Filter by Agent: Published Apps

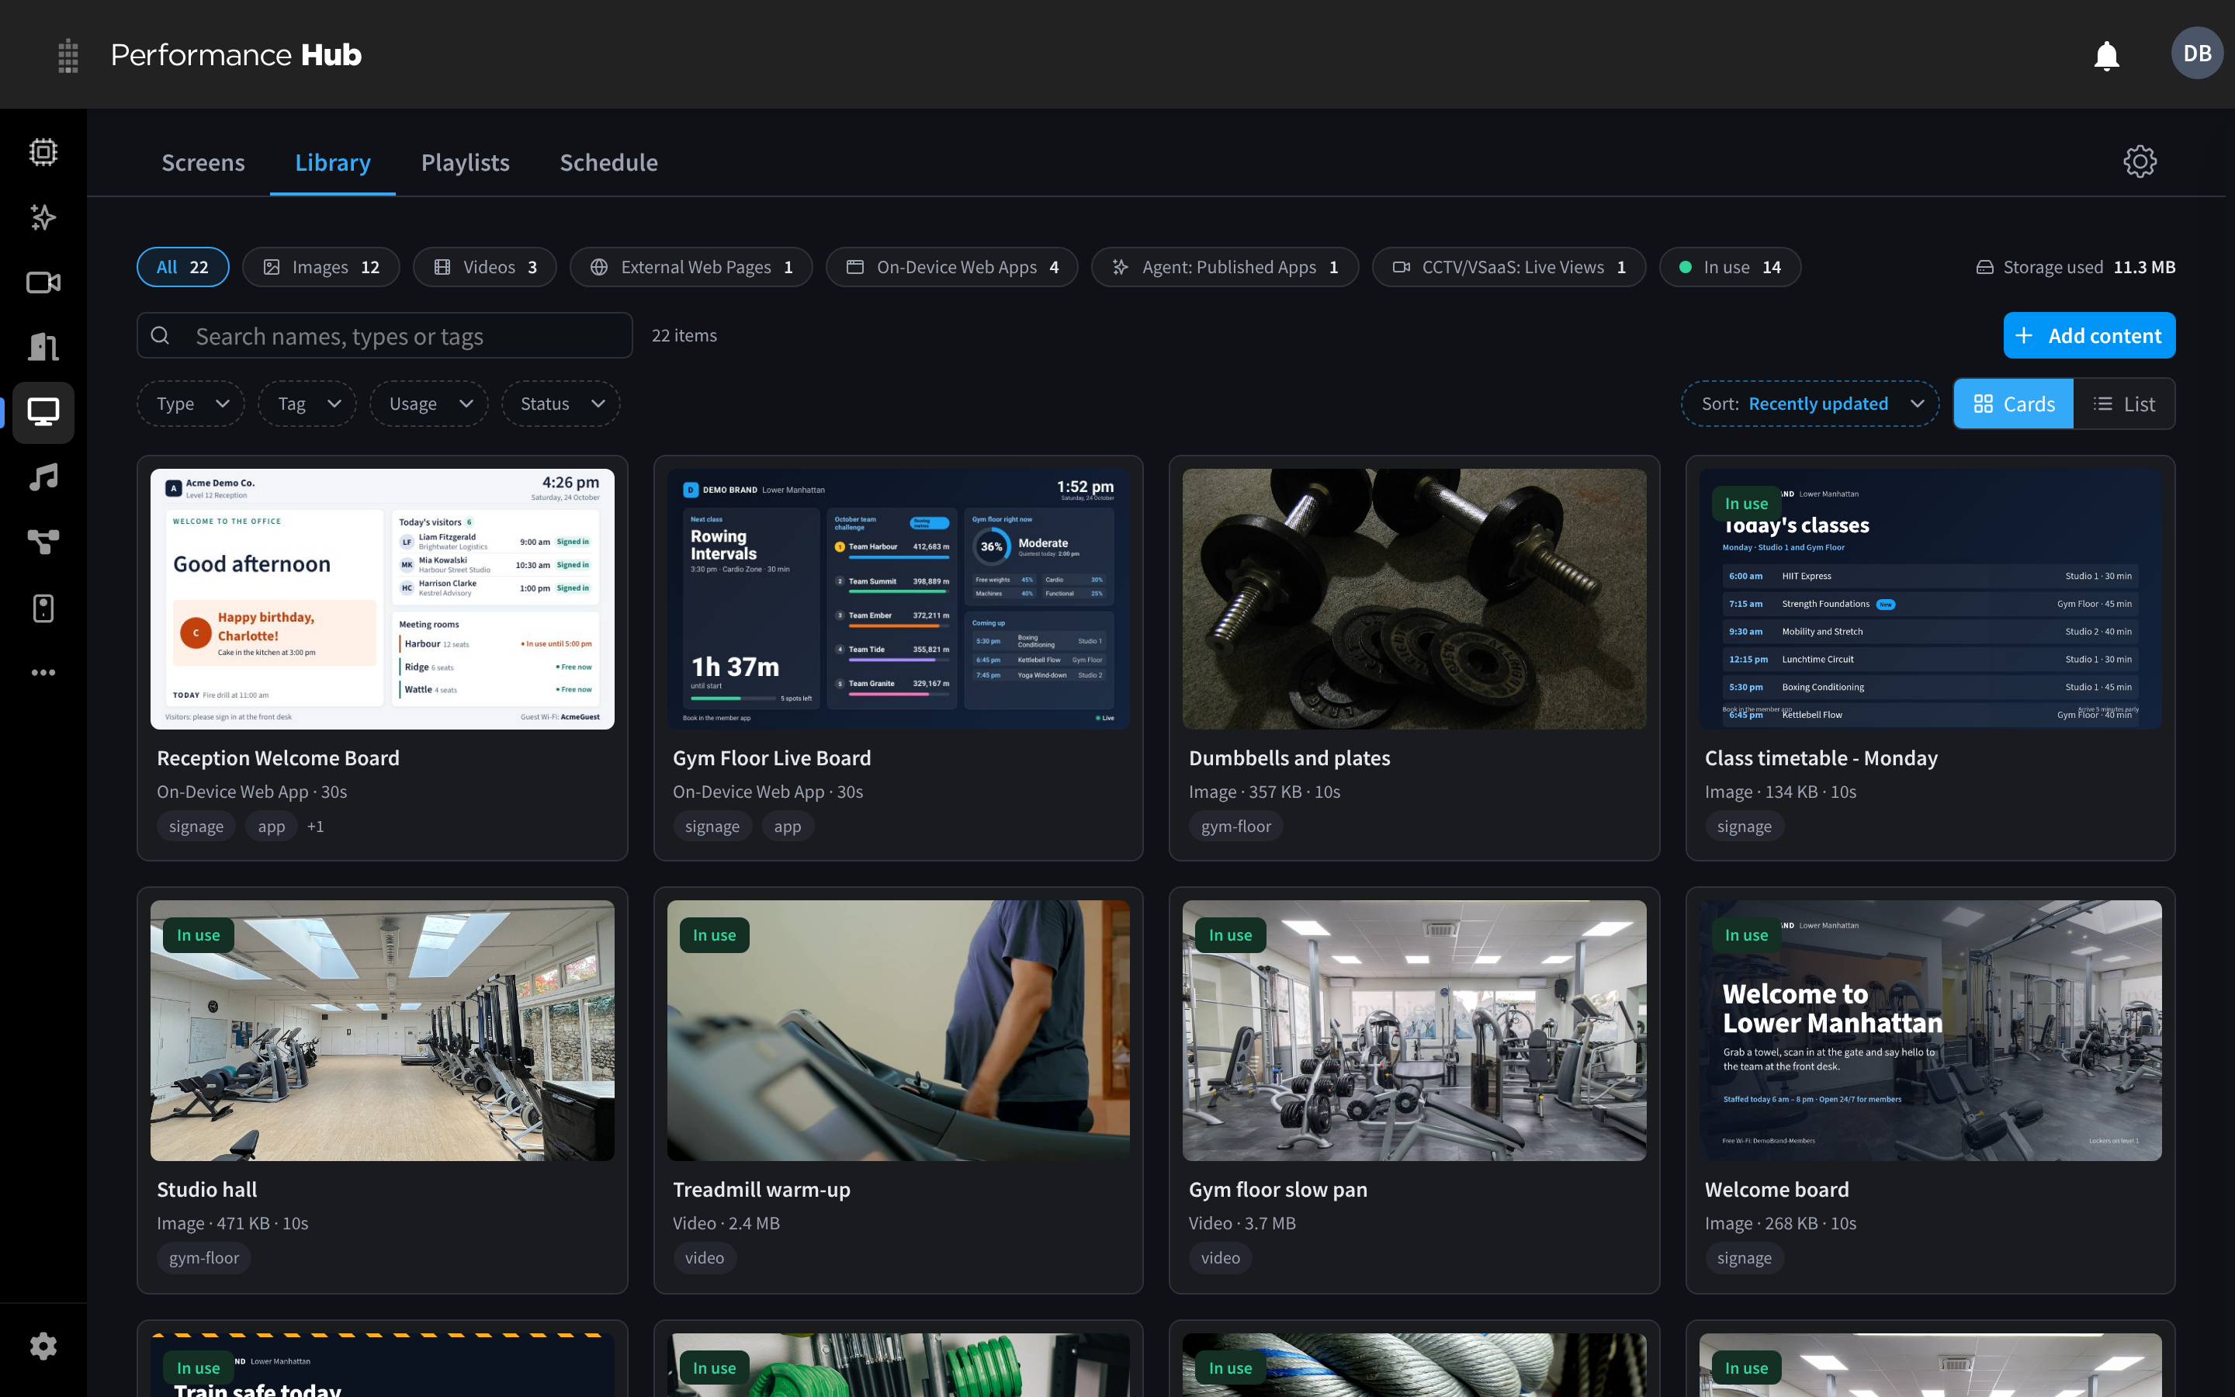1225,267
